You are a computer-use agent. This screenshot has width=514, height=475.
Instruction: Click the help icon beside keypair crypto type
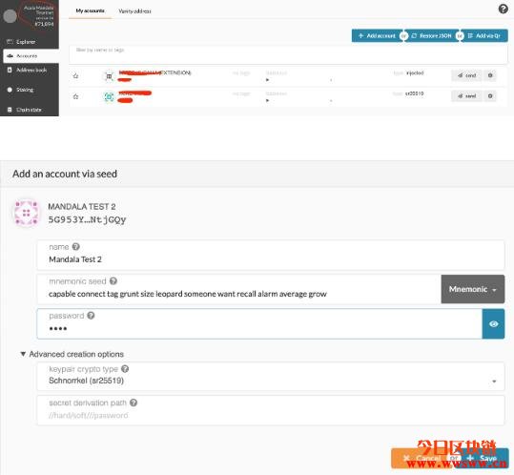pyautogui.click(x=125, y=369)
